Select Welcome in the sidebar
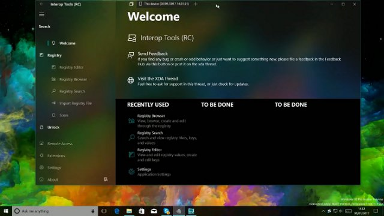384x216 pixels. pos(67,43)
